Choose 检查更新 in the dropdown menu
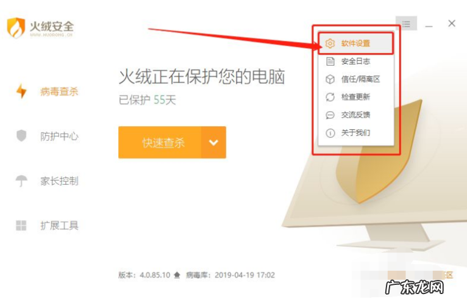Screen dimensions: 467x305 pos(356,97)
